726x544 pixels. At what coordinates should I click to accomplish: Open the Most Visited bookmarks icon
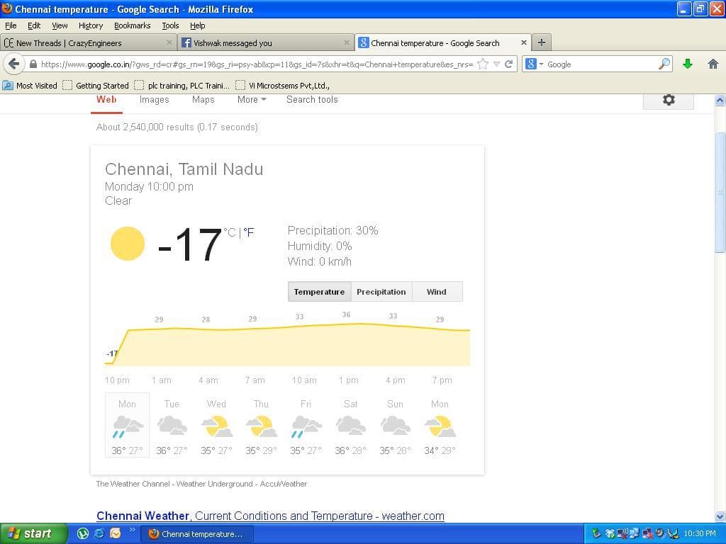pyautogui.click(x=8, y=86)
